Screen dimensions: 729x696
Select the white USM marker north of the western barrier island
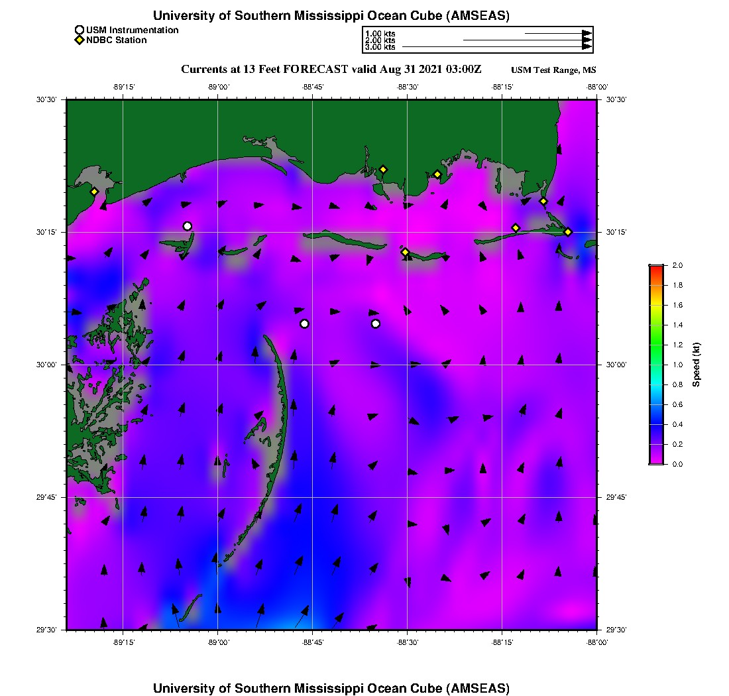188,227
